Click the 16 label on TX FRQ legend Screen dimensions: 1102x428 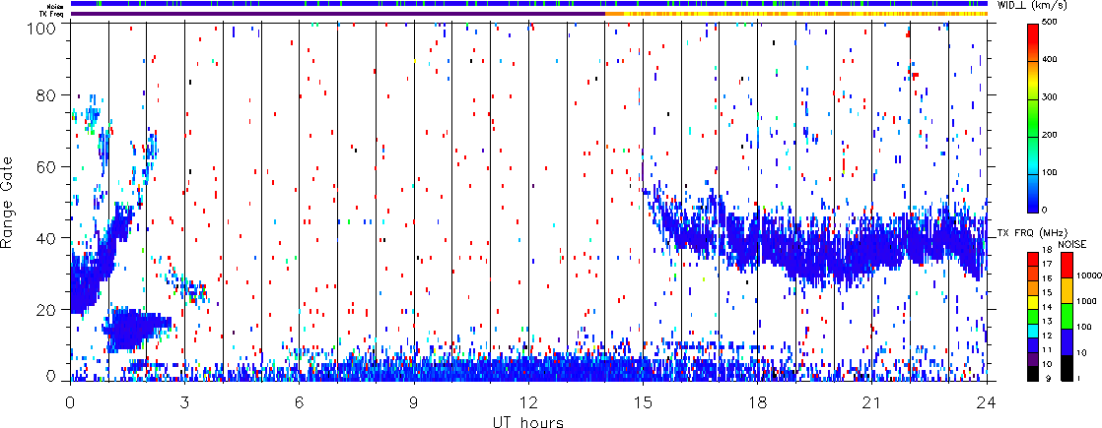point(1047,278)
